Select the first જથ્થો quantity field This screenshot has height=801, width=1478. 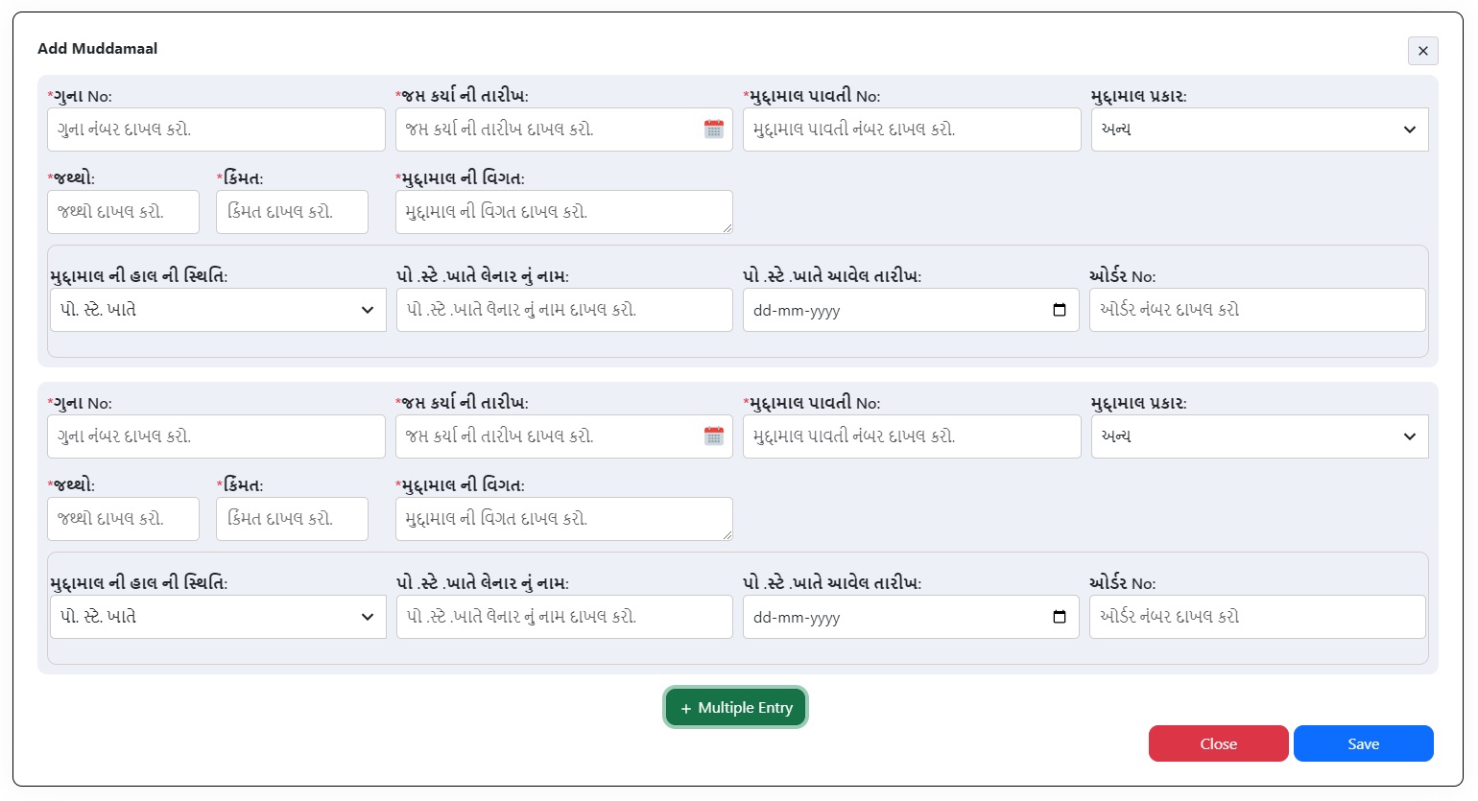click(123, 212)
